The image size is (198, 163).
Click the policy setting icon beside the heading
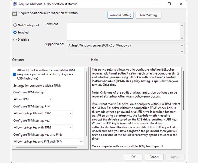tap(15, 13)
